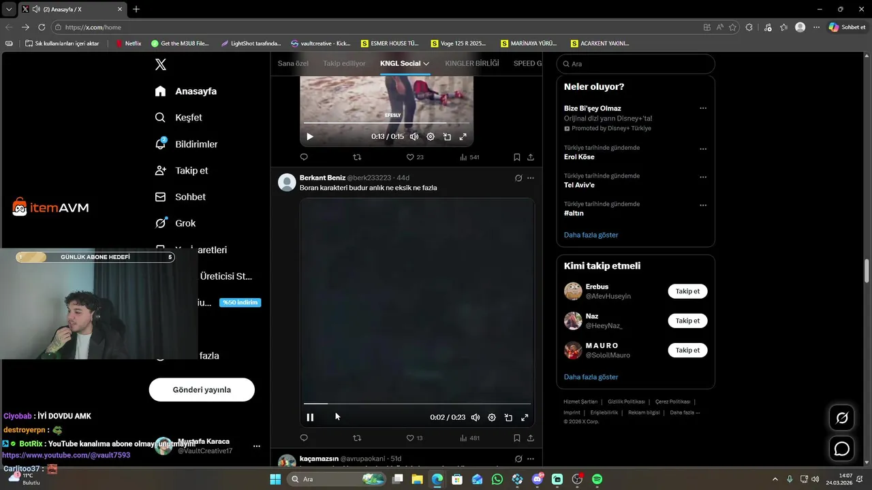Repost Berkant Beniz post
This screenshot has height=490, width=872.
pos(357,438)
